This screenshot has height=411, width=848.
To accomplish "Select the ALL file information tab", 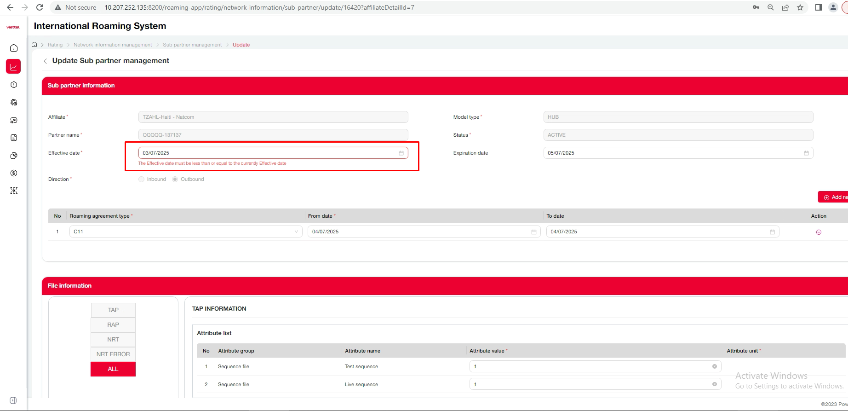I will point(113,369).
